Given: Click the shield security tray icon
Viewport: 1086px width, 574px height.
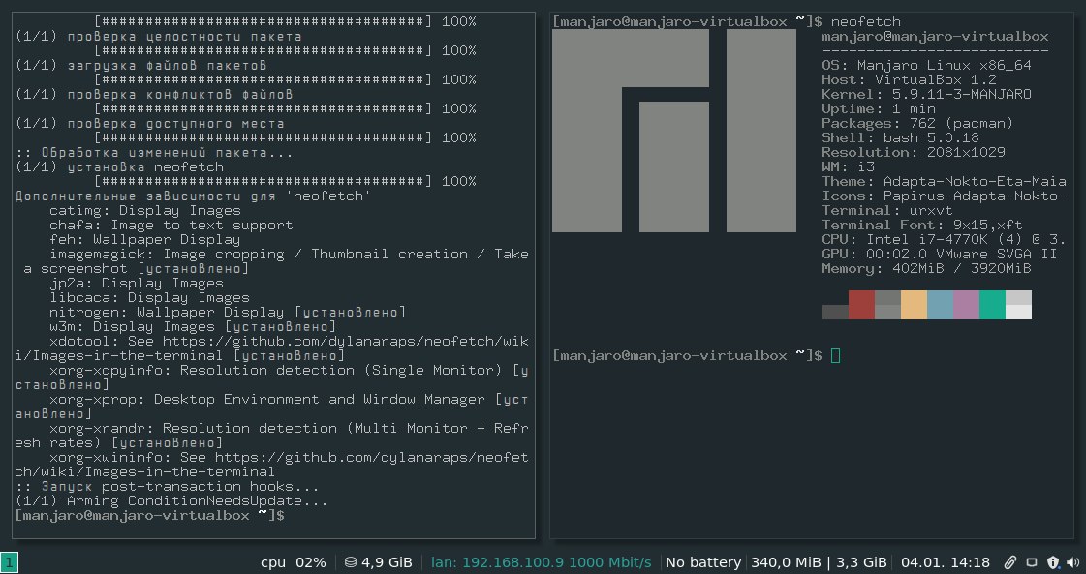Looking at the screenshot, I should pyautogui.click(x=1053, y=562).
